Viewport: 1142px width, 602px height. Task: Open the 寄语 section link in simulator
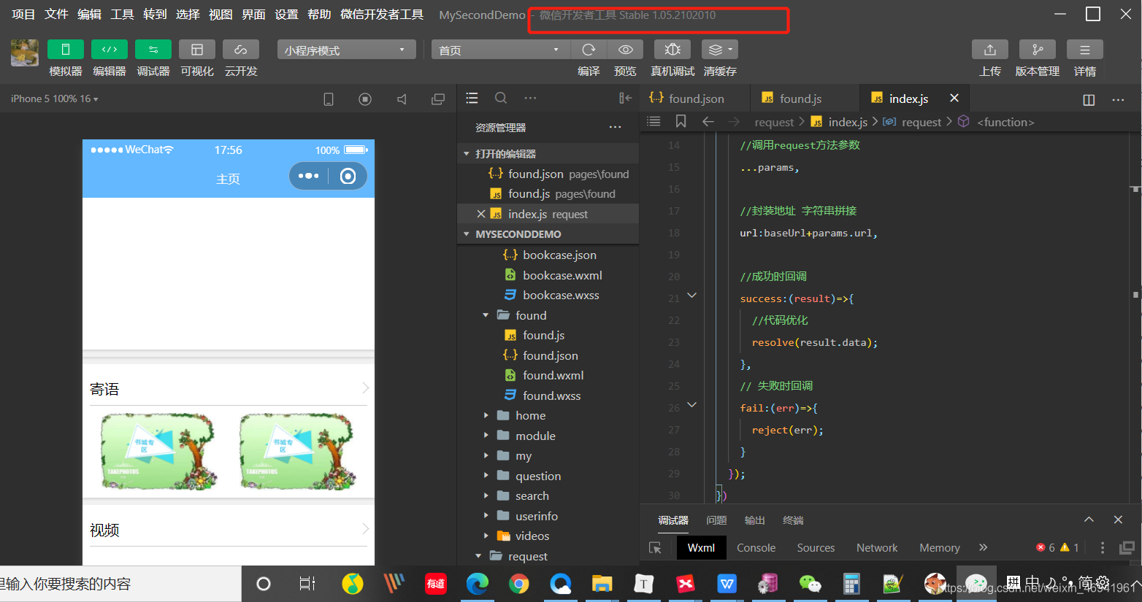tap(229, 389)
